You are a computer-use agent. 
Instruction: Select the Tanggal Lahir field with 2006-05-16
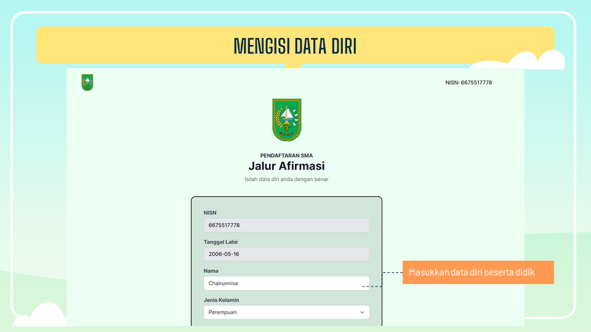(286, 254)
